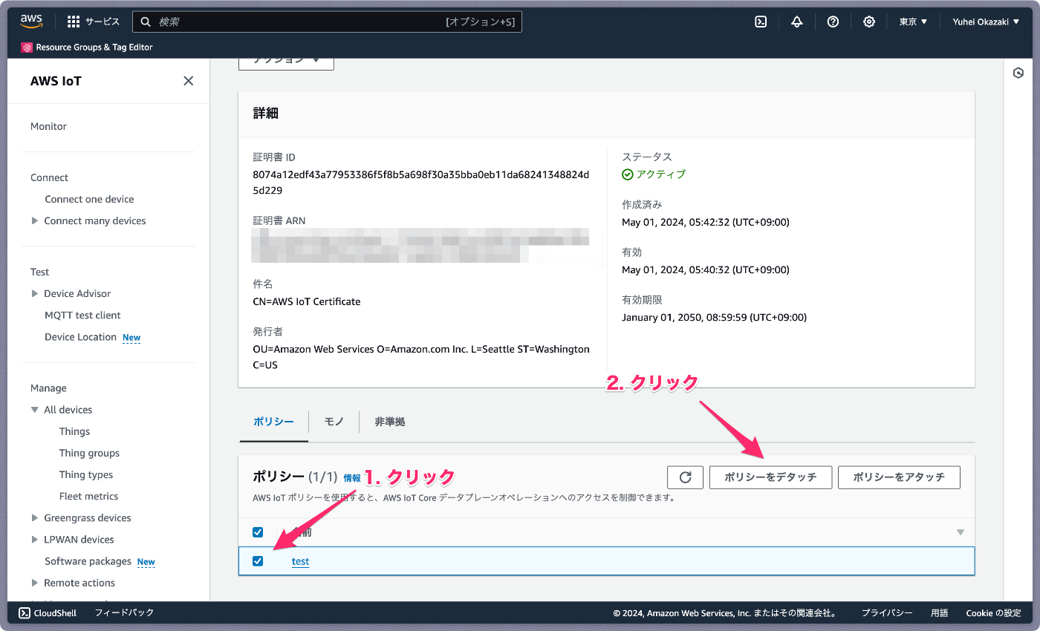Click ポリシーをアタッチ button
Image resolution: width=1040 pixels, height=631 pixels.
coord(899,477)
